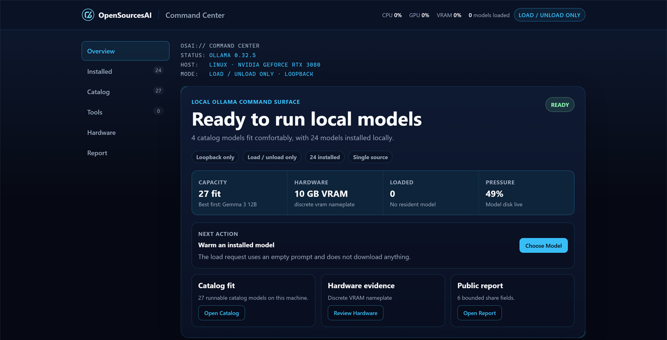Click the 'Warm an installed model' heading
The image size is (667, 340).
236,245
